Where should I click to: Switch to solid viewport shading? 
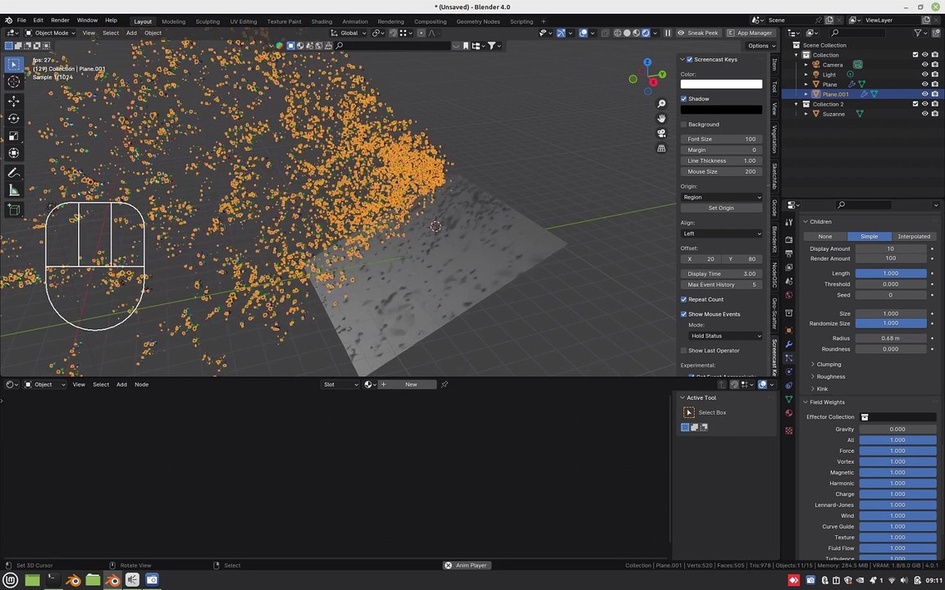(x=627, y=33)
